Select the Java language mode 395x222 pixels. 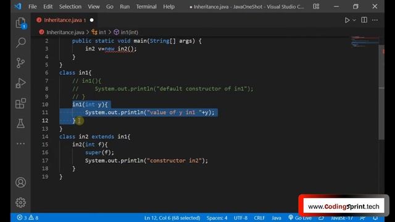coord(276,218)
